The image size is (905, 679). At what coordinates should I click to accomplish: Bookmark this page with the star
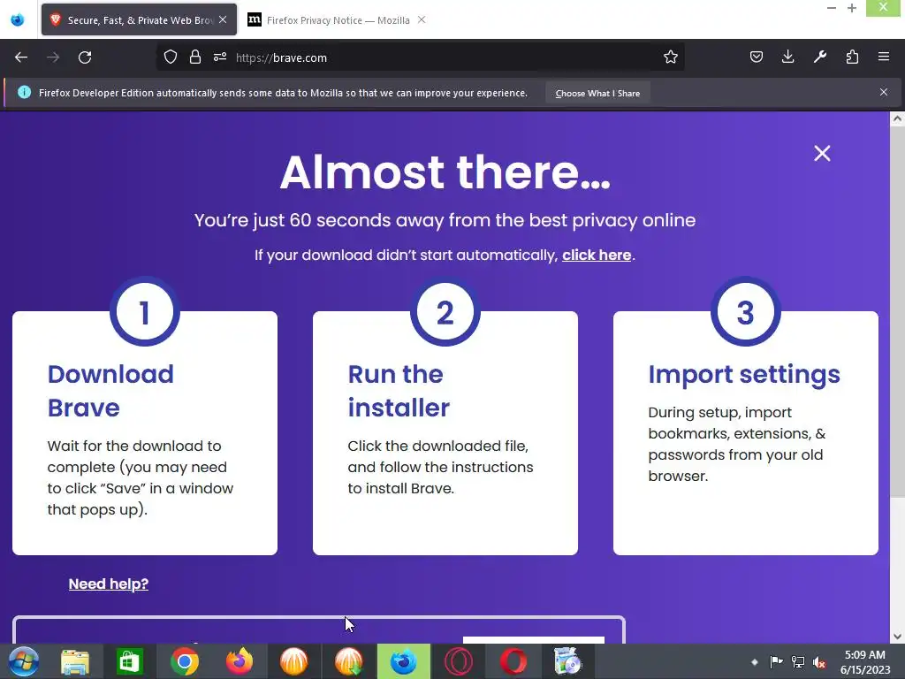[670, 57]
